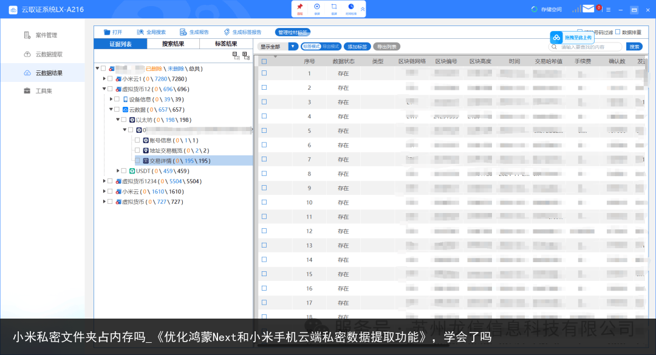Viewport: 656px width, 355px height.
Task: Collapse the floating toolbar with double chevron
Action: [x=363, y=9]
